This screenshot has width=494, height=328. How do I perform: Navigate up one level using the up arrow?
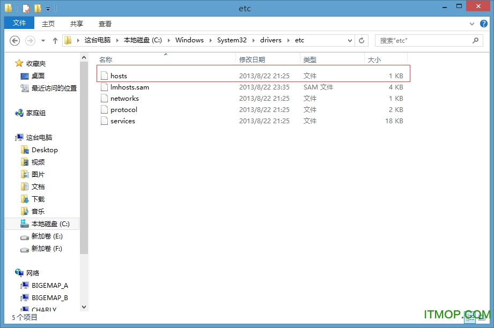coord(55,40)
